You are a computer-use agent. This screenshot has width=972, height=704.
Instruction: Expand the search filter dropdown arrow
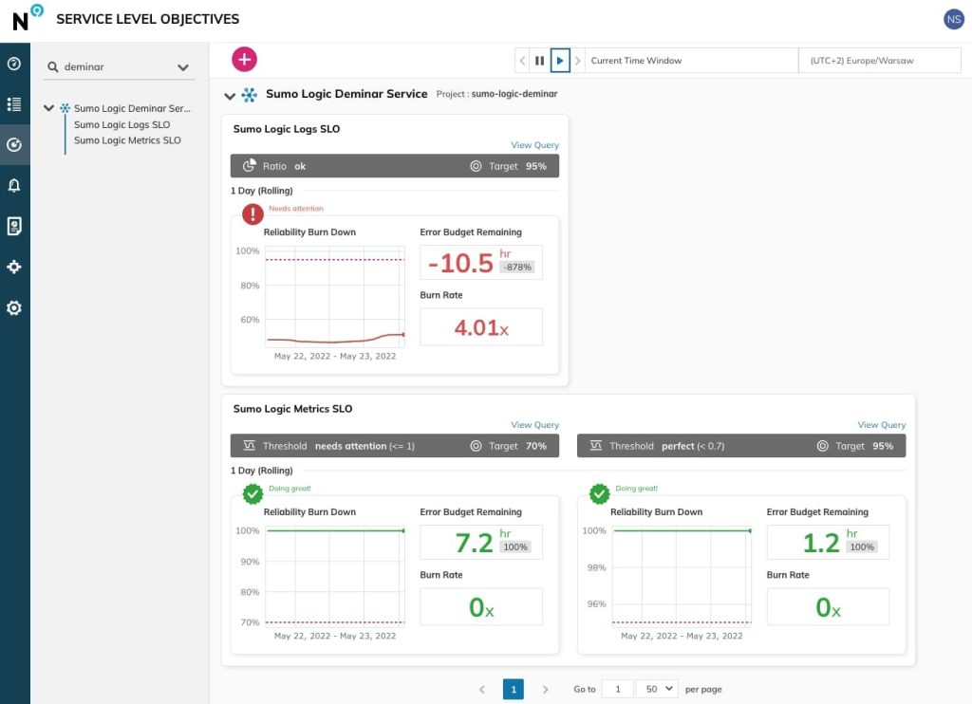[x=183, y=67]
